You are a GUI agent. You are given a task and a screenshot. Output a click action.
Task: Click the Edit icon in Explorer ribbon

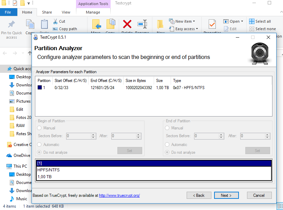click(x=226, y=29)
